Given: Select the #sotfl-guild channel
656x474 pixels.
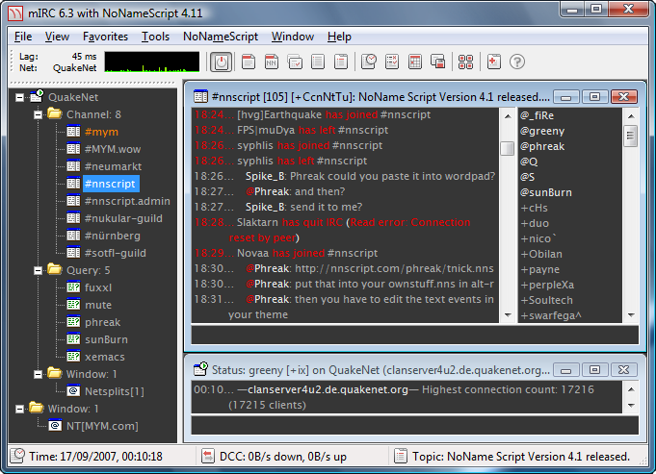Looking at the screenshot, I should click(116, 253).
